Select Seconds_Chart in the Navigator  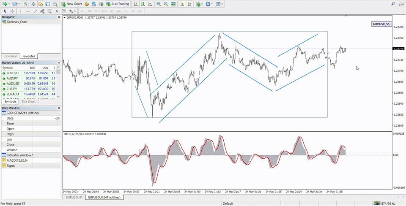click(x=17, y=22)
